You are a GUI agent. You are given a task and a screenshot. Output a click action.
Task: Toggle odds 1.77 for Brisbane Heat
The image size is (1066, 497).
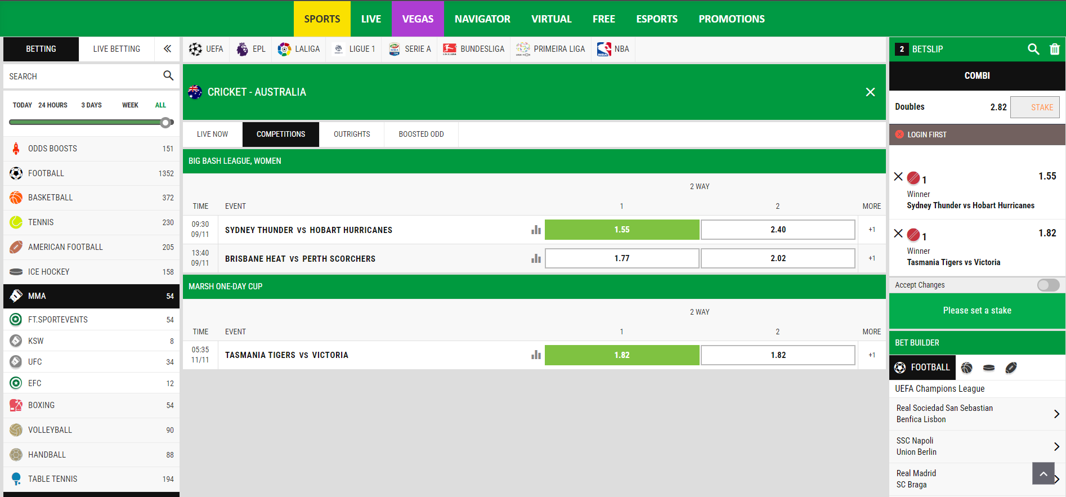coord(622,258)
